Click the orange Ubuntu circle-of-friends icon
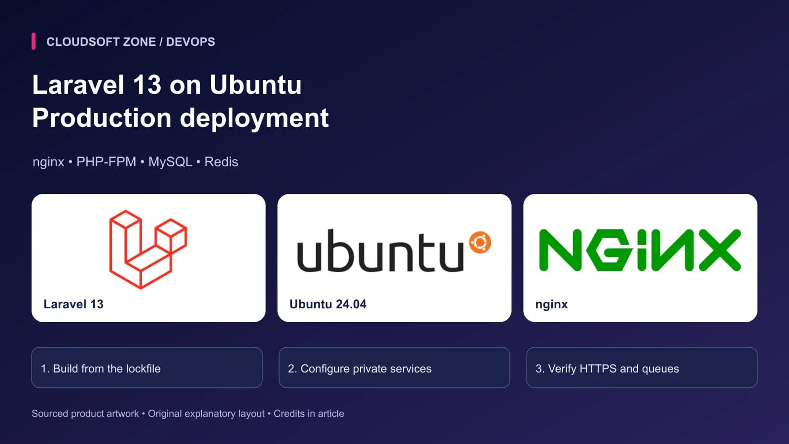789x444 pixels. click(480, 243)
